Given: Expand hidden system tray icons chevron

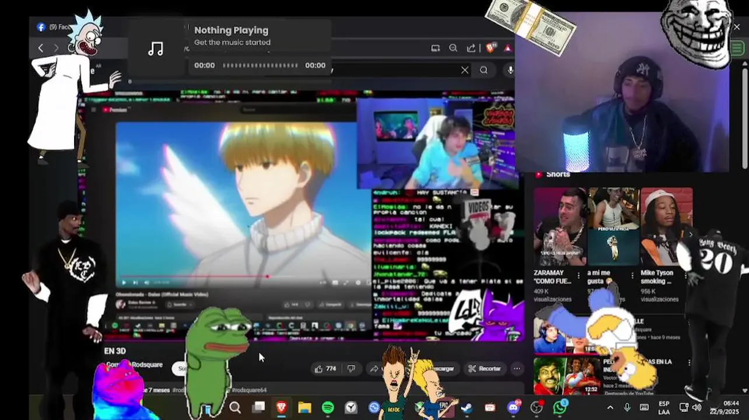Looking at the screenshot, I should pyautogui.click(x=610, y=408).
